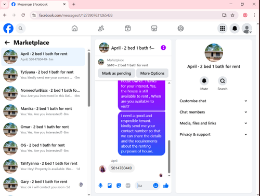Choose a GIF icon in composer
This screenshot has width=260, height=196.
point(128,186)
